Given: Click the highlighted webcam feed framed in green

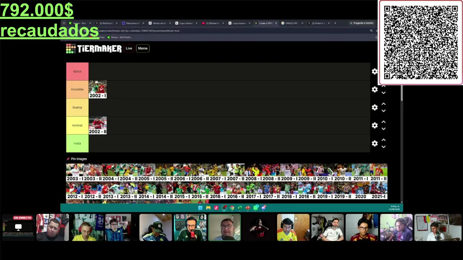Looking at the screenshot, I should click(224, 227).
